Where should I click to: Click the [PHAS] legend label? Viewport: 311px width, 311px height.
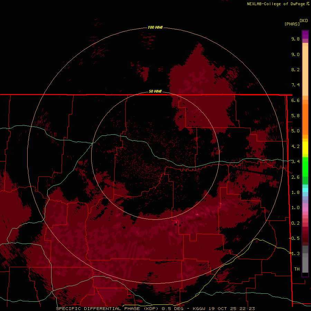click(x=292, y=24)
